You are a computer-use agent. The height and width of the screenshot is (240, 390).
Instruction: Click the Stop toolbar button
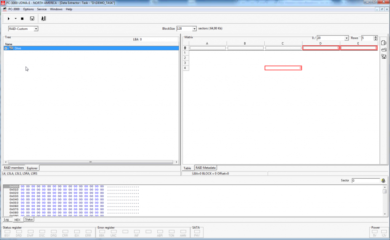[22, 18]
